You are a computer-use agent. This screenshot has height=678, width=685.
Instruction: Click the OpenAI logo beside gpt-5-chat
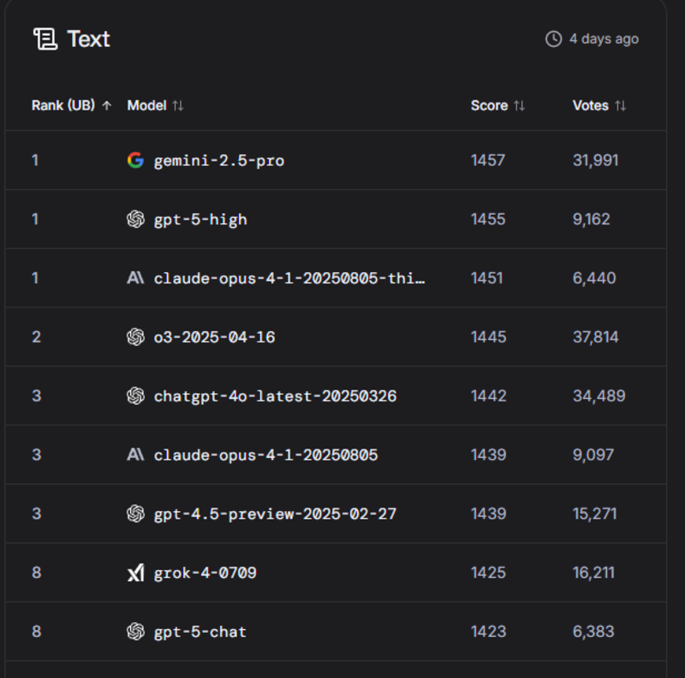point(135,632)
